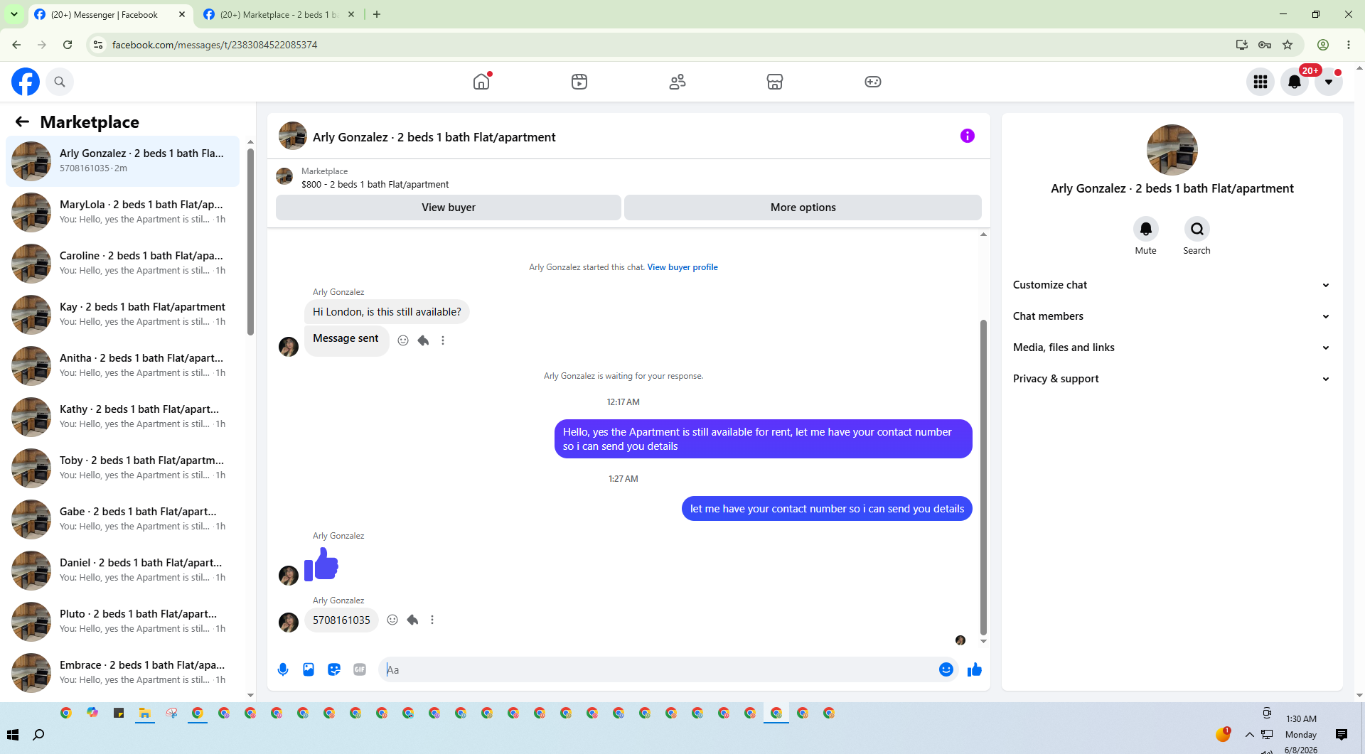This screenshot has width=1365, height=754.
Task: Open the MaryLola conversation
Action: (x=122, y=212)
